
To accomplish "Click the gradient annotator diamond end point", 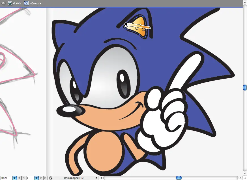I will pos(150,28).
